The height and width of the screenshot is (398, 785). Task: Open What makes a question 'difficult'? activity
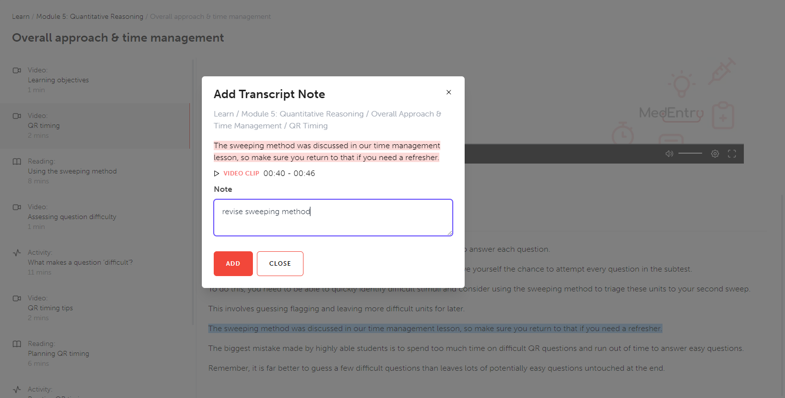(80, 263)
